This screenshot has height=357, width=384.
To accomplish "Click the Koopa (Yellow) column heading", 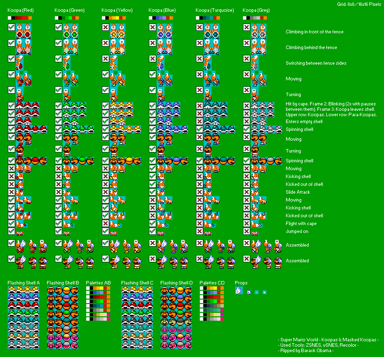I will pyautogui.click(x=117, y=10).
